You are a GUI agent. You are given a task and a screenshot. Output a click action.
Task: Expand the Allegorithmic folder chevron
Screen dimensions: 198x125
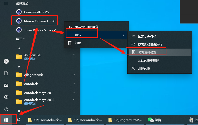pyautogui.click(x=74, y=75)
